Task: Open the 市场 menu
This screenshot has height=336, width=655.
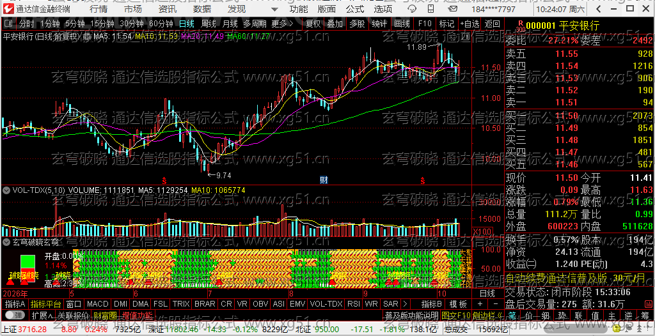Action: click(x=133, y=9)
